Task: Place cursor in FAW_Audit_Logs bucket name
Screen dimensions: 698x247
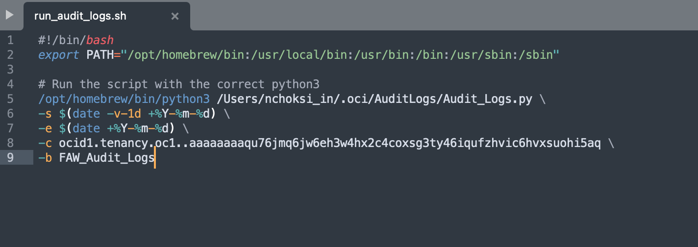Action: pos(107,158)
